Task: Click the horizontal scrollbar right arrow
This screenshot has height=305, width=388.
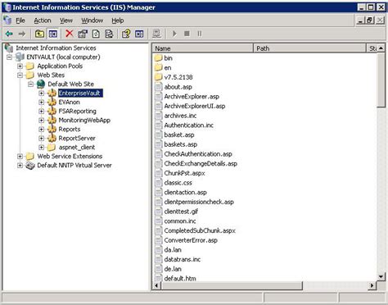Action: 372,285
